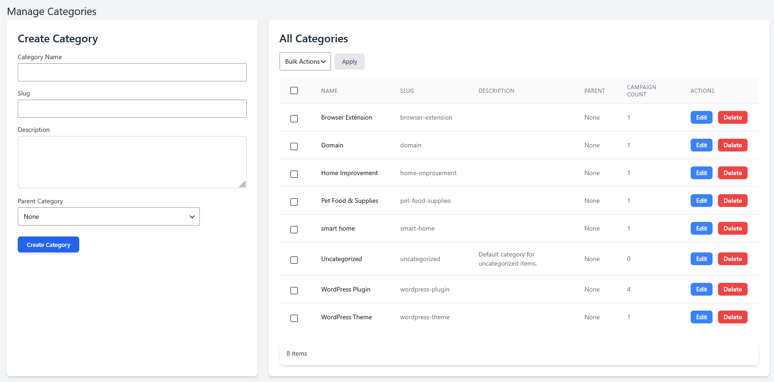This screenshot has width=774, height=382.
Task: Edit the Domain category
Action: click(x=702, y=145)
